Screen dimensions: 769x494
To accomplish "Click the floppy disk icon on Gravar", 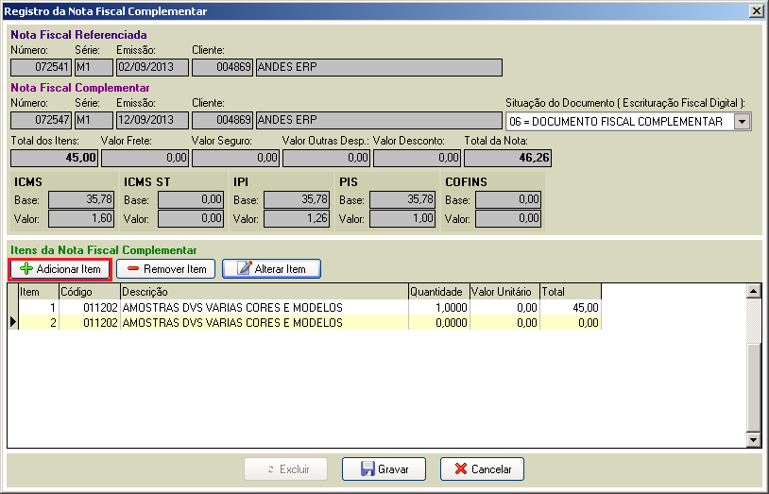I will click(367, 469).
